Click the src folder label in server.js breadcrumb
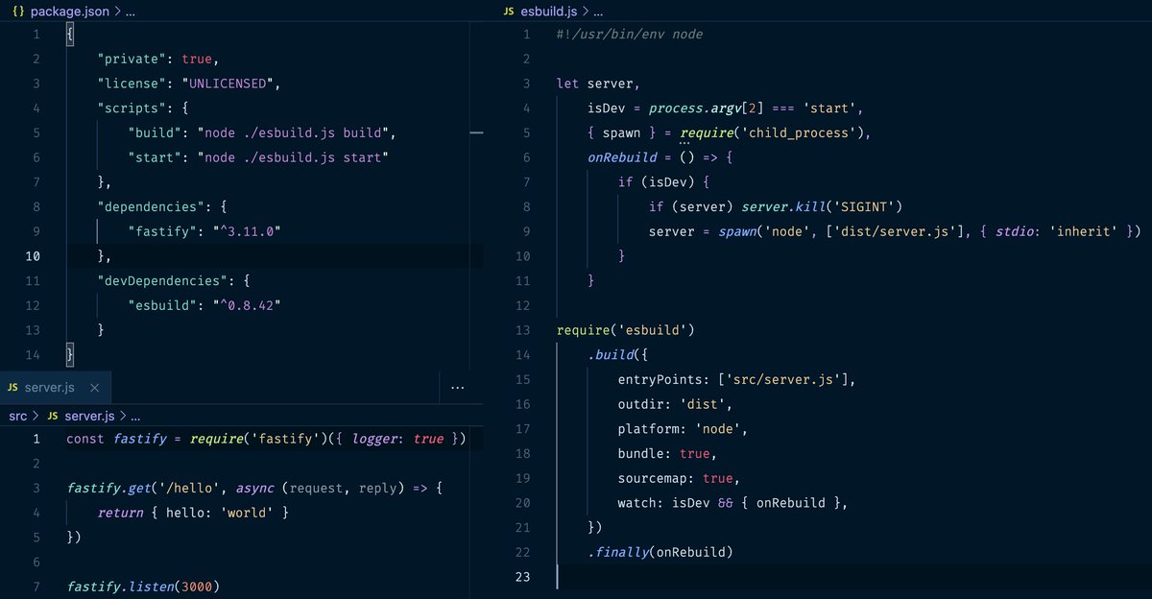Image resolution: width=1152 pixels, height=599 pixels. tap(17, 416)
